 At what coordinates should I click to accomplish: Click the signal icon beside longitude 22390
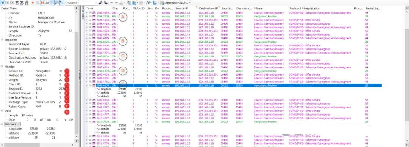(x=98, y=125)
